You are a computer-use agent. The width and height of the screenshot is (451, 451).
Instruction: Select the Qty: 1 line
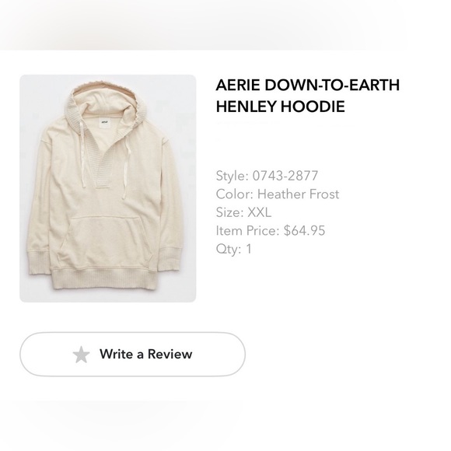(234, 249)
